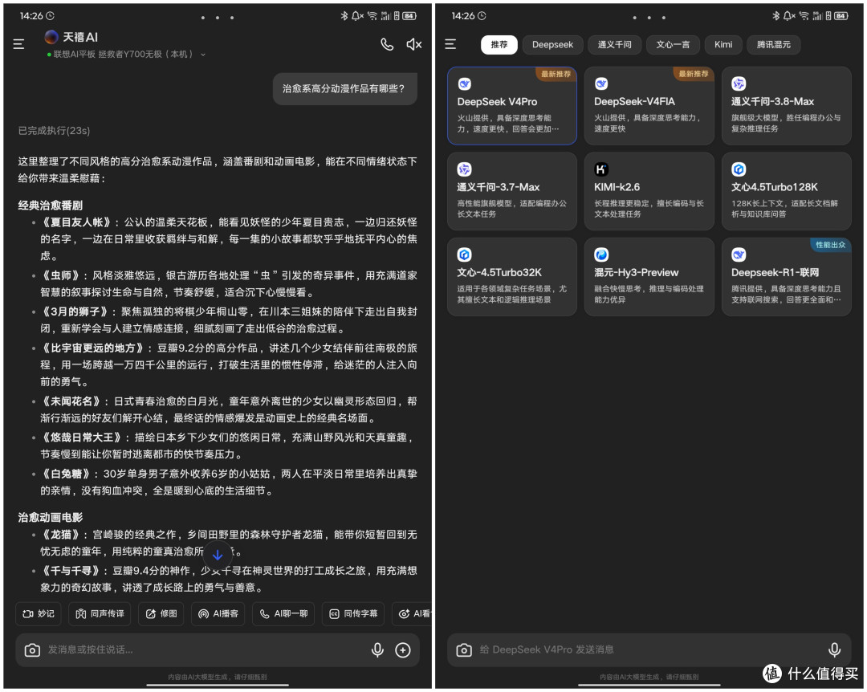Screen dimensions: 867x692
Task: Toggle the muted speaker icon in the chat header
Action: (x=414, y=44)
